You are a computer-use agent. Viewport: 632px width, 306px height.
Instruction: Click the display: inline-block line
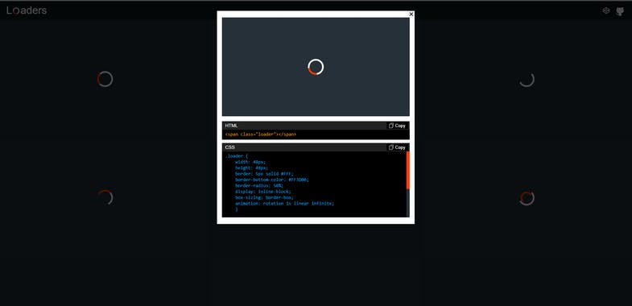tap(263, 192)
